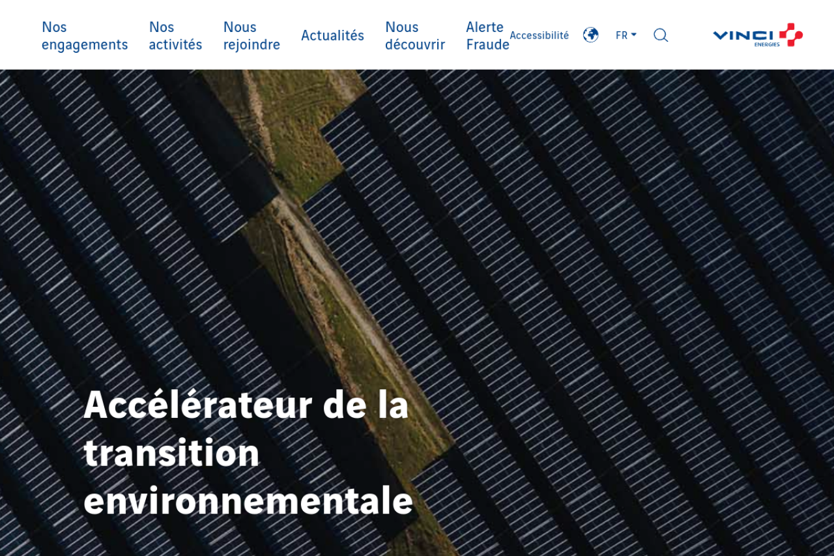Open the Nos engagements menu
The image size is (834, 556).
click(x=85, y=36)
